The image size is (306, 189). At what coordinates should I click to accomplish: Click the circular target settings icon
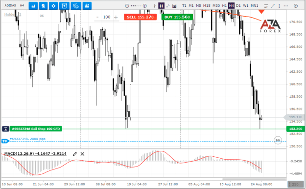click(x=296, y=6)
